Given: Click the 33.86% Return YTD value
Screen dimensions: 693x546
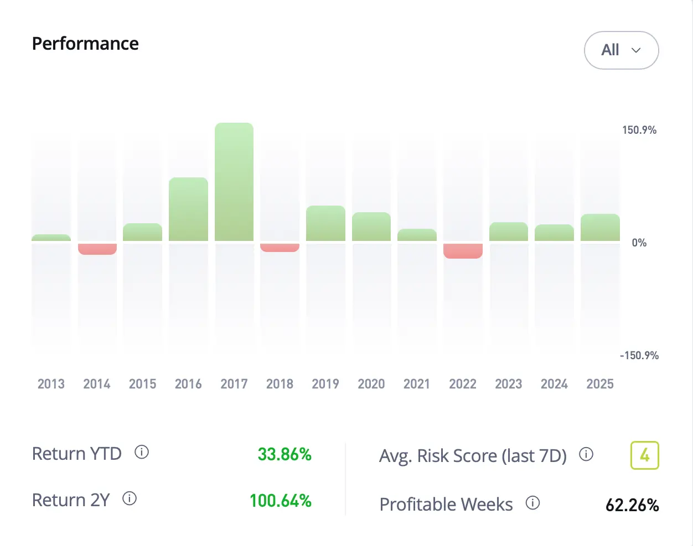Looking at the screenshot, I should 285,454.
